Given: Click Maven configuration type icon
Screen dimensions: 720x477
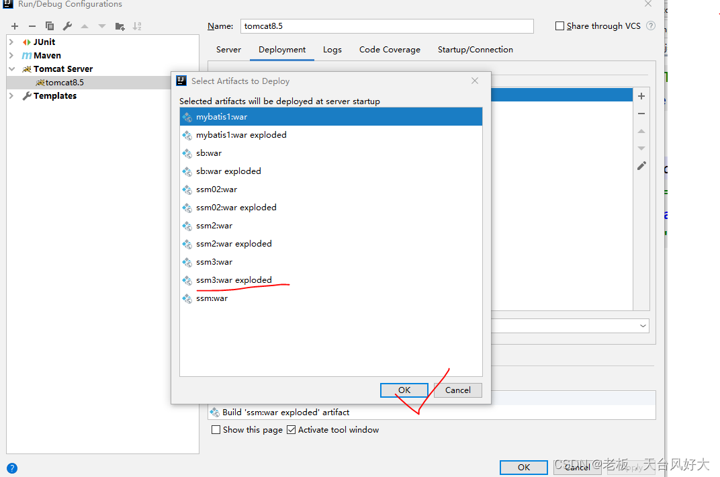Looking at the screenshot, I should tap(27, 56).
